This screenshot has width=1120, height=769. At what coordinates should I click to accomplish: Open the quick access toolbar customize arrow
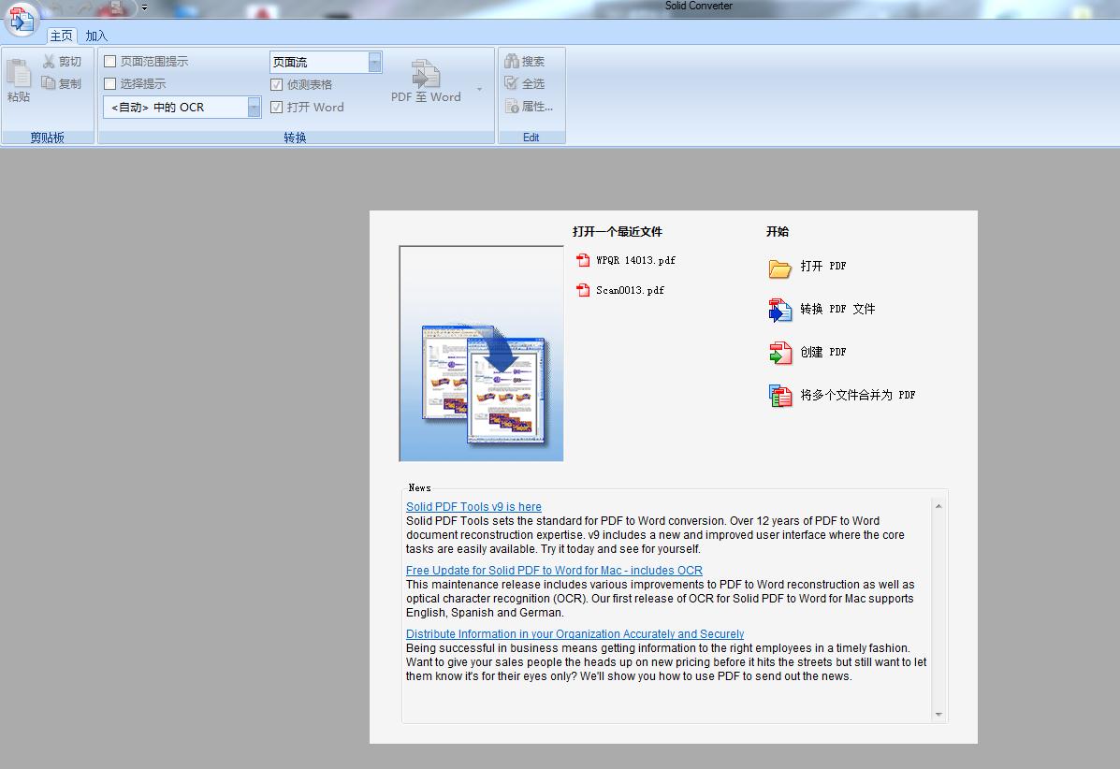(144, 7)
